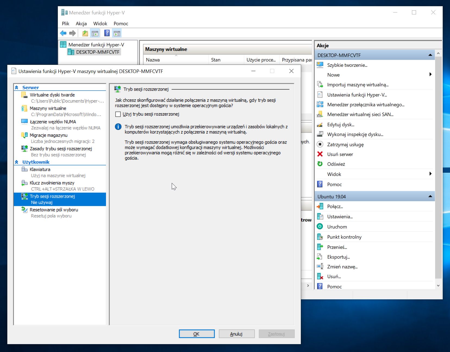Screen dimensions: 450x352
Task: Start the VM with Uruchom icon
Action: click(x=320, y=226)
